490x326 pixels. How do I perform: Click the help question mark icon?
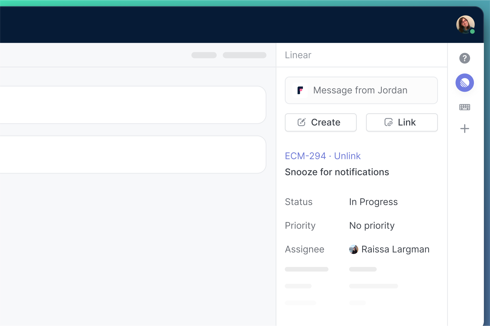click(464, 58)
